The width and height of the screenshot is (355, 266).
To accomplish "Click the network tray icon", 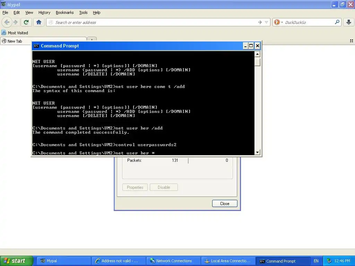I will point(329,261).
